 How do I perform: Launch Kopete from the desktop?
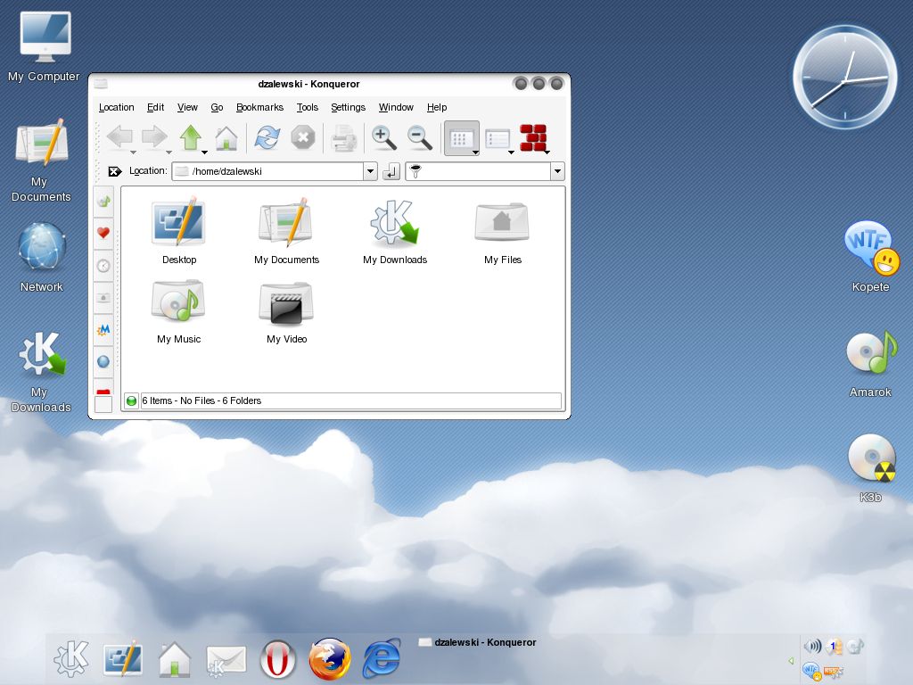tap(871, 256)
